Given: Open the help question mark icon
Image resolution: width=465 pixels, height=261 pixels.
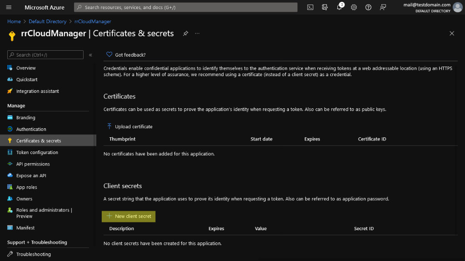Looking at the screenshot, I should coord(368,7).
